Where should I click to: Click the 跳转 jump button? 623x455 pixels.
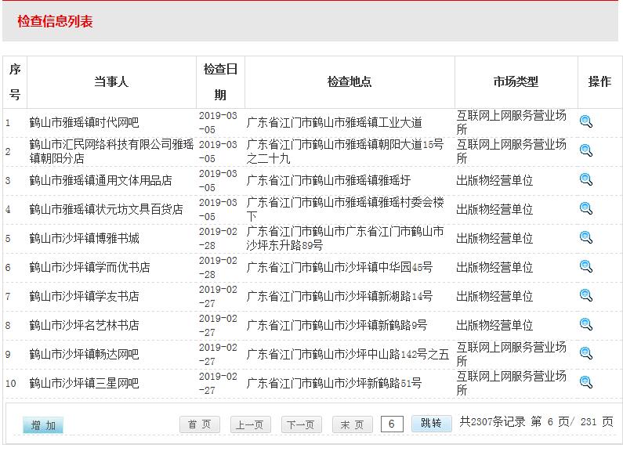coord(431,424)
